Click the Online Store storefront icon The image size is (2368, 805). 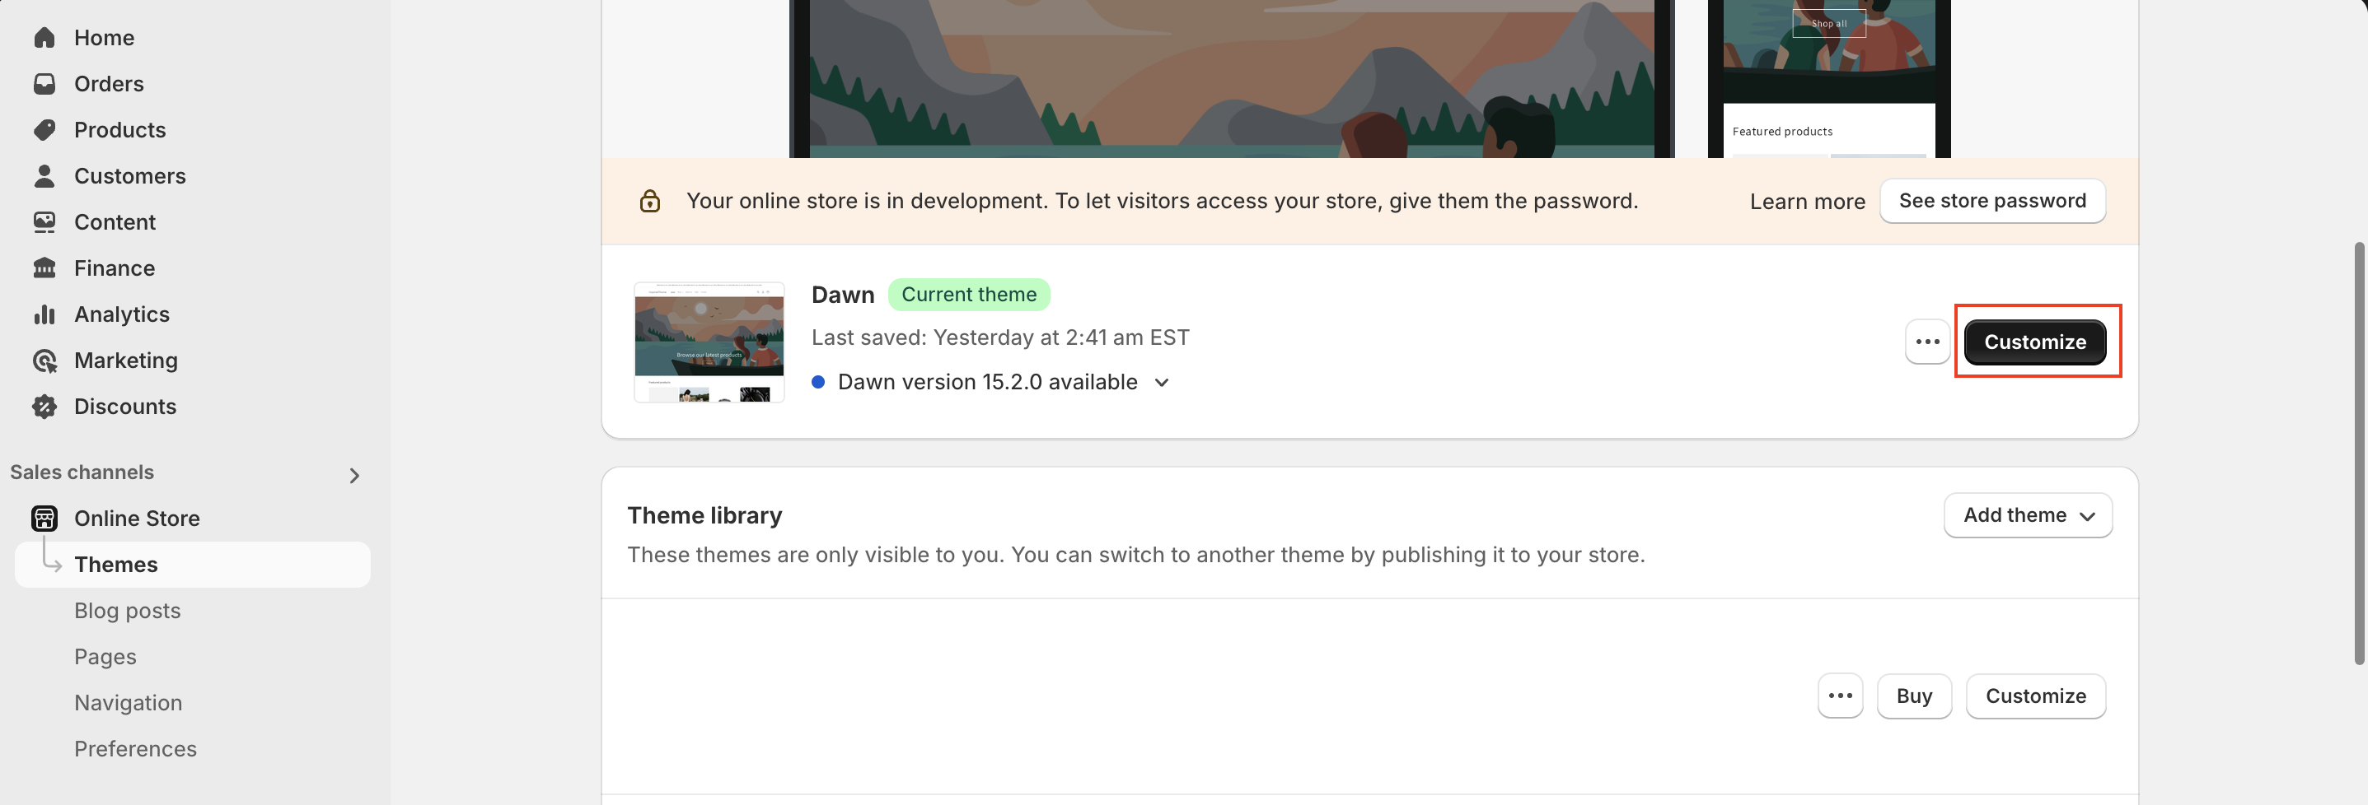coord(44,518)
